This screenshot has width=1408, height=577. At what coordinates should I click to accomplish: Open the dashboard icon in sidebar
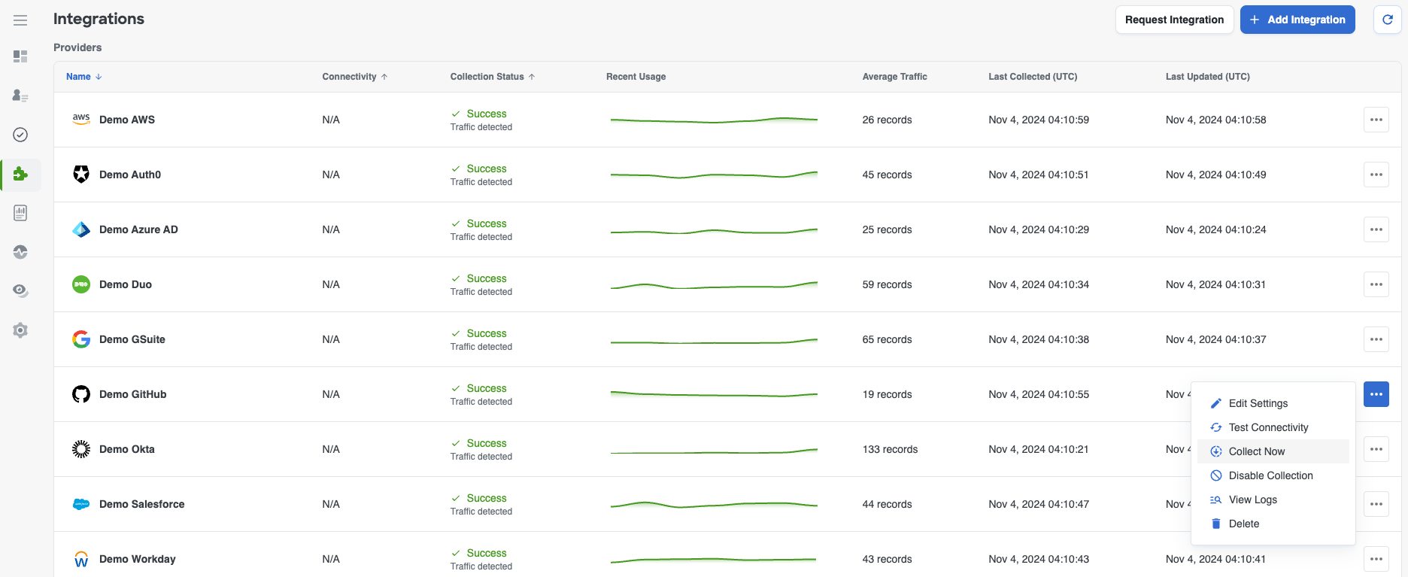(x=20, y=56)
